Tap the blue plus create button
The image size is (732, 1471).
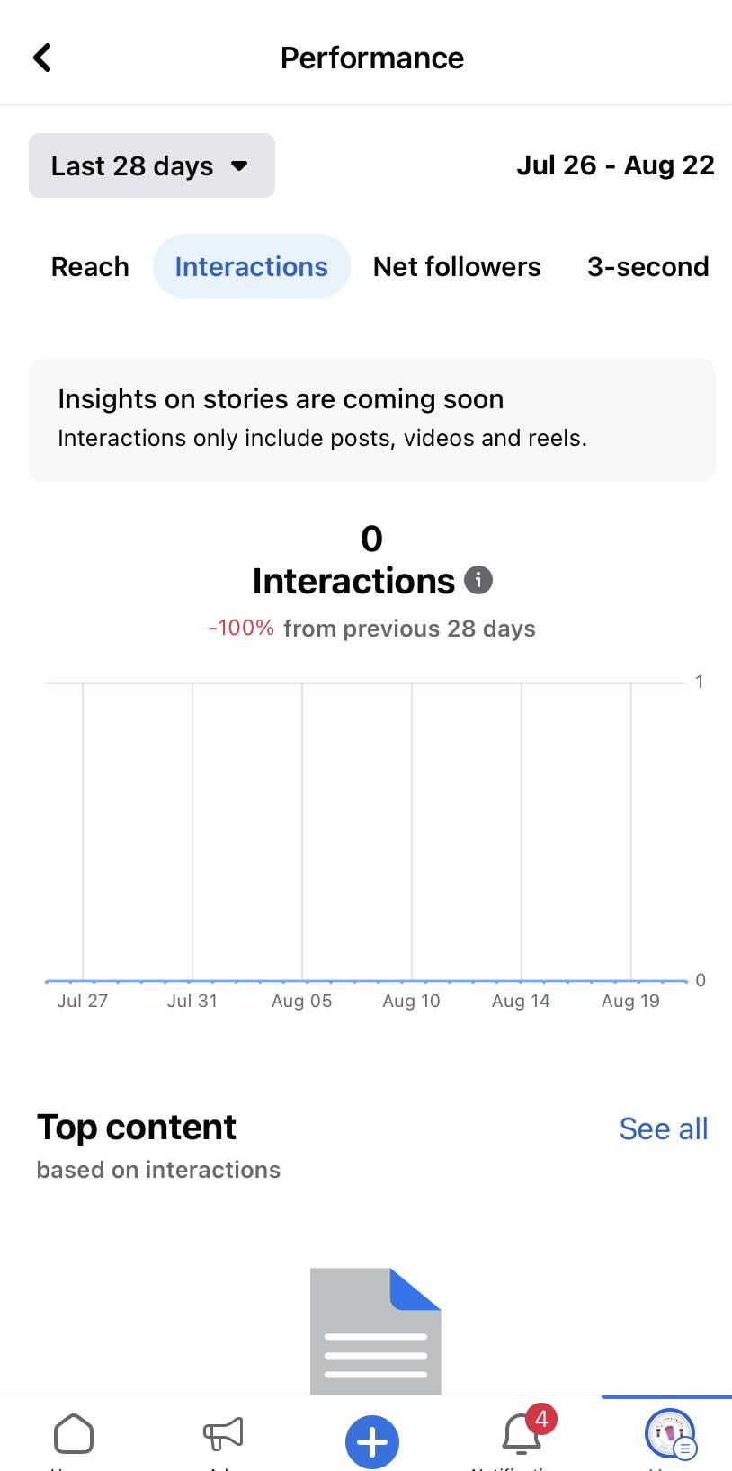[x=372, y=1441]
